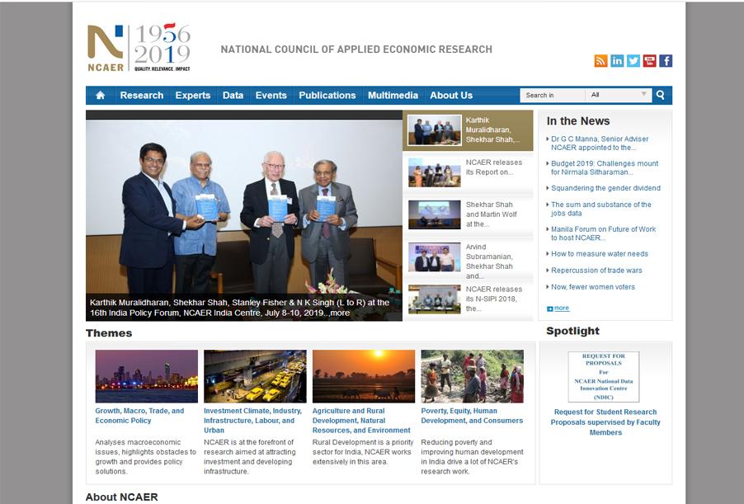This screenshot has width=744, height=504.
Task: Open Squandering the gender dividend article
Action: pyautogui.click(x=605, y=188)
